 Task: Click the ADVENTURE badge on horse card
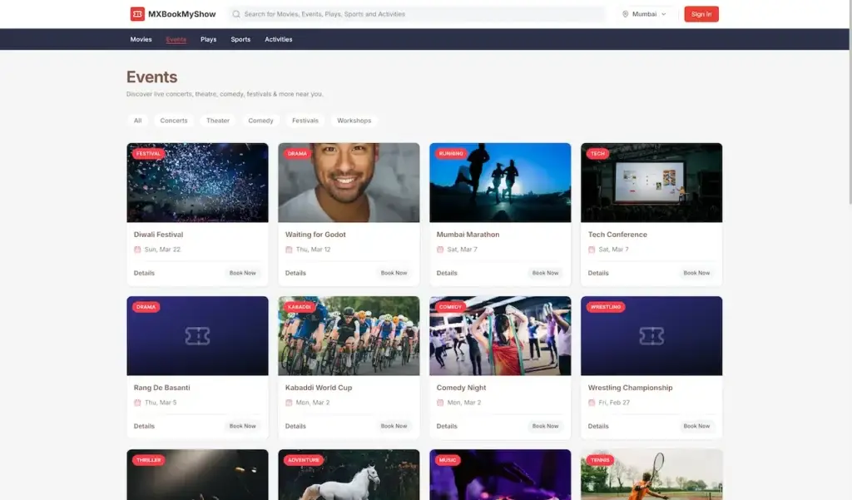coord(304,460)
